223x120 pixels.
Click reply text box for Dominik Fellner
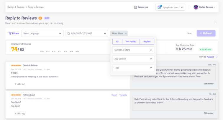(x=174, y=74)
